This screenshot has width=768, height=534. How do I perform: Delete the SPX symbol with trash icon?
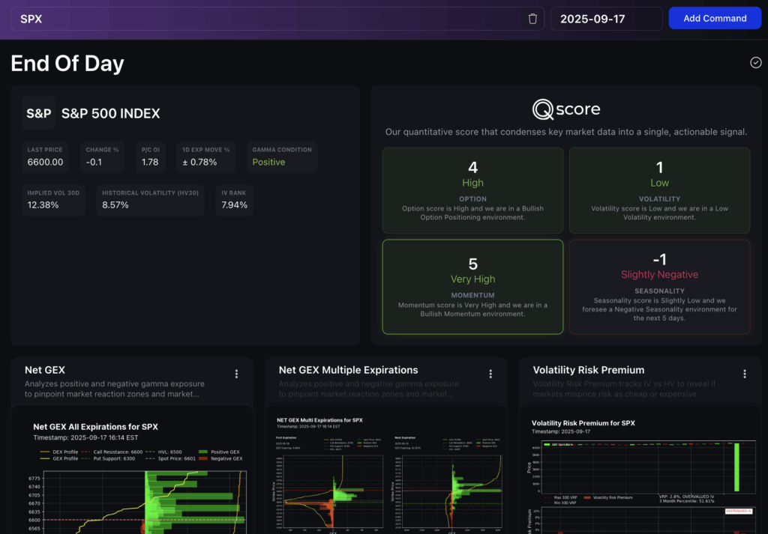pyautogui.click(x=532, y=19)
